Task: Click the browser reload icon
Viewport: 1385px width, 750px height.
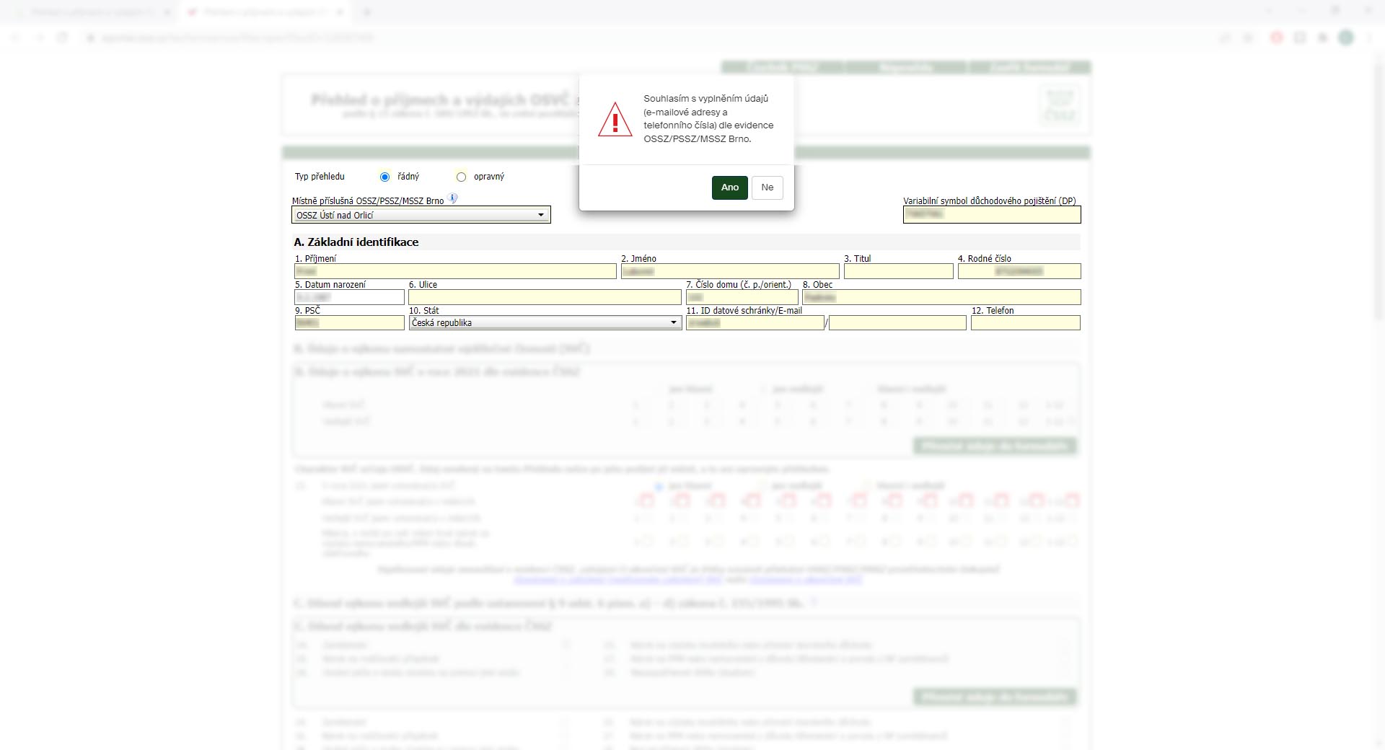Action: 63,37
